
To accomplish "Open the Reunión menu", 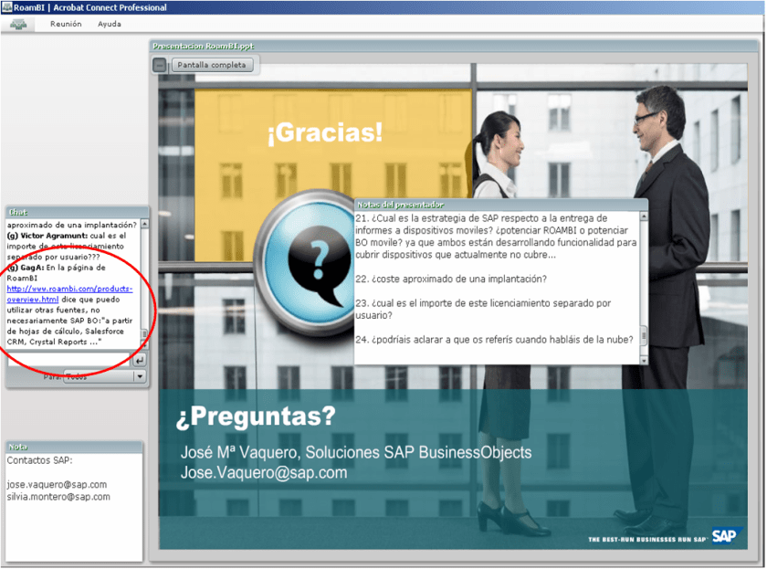I will pos(66,24).
